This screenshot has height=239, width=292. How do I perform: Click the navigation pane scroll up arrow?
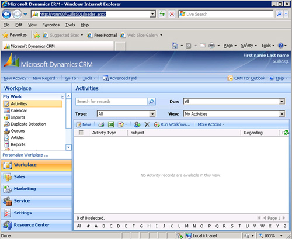[x=68, y=96]
